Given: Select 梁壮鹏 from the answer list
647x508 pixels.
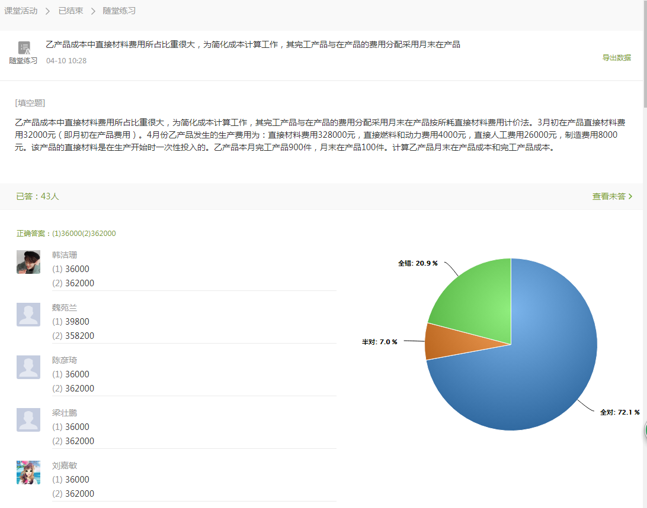Looking at the screenshot, I should (65, 412).
